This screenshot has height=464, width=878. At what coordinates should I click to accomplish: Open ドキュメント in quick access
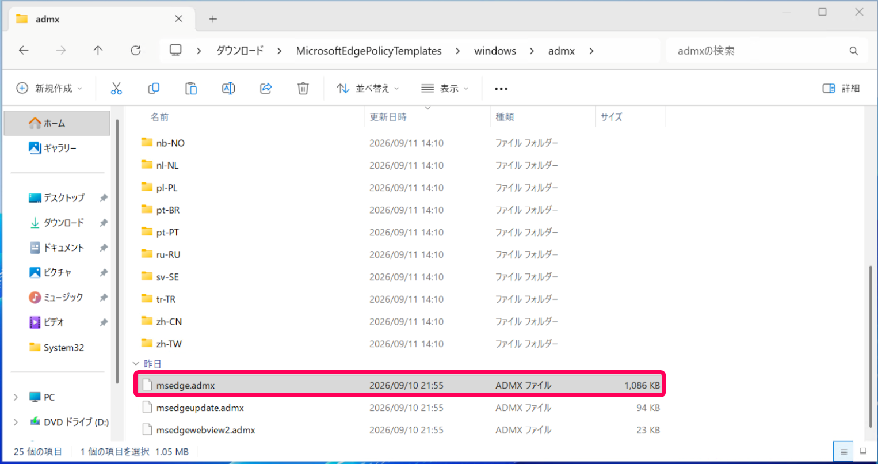[x=57, y=248]
